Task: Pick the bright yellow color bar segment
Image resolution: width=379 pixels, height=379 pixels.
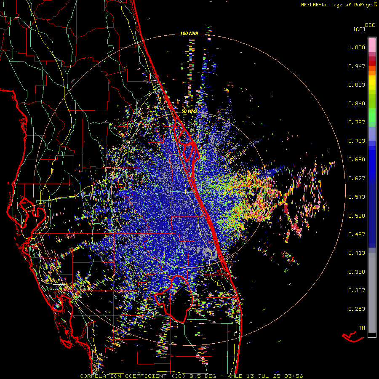Action: pyautogui.click(x=372, y=83)
